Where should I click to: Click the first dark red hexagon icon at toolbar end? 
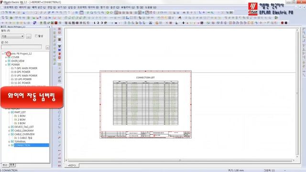(282, 23)
